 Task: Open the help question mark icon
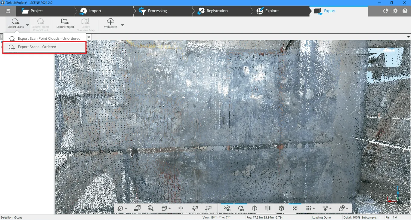tap(405, 11)
